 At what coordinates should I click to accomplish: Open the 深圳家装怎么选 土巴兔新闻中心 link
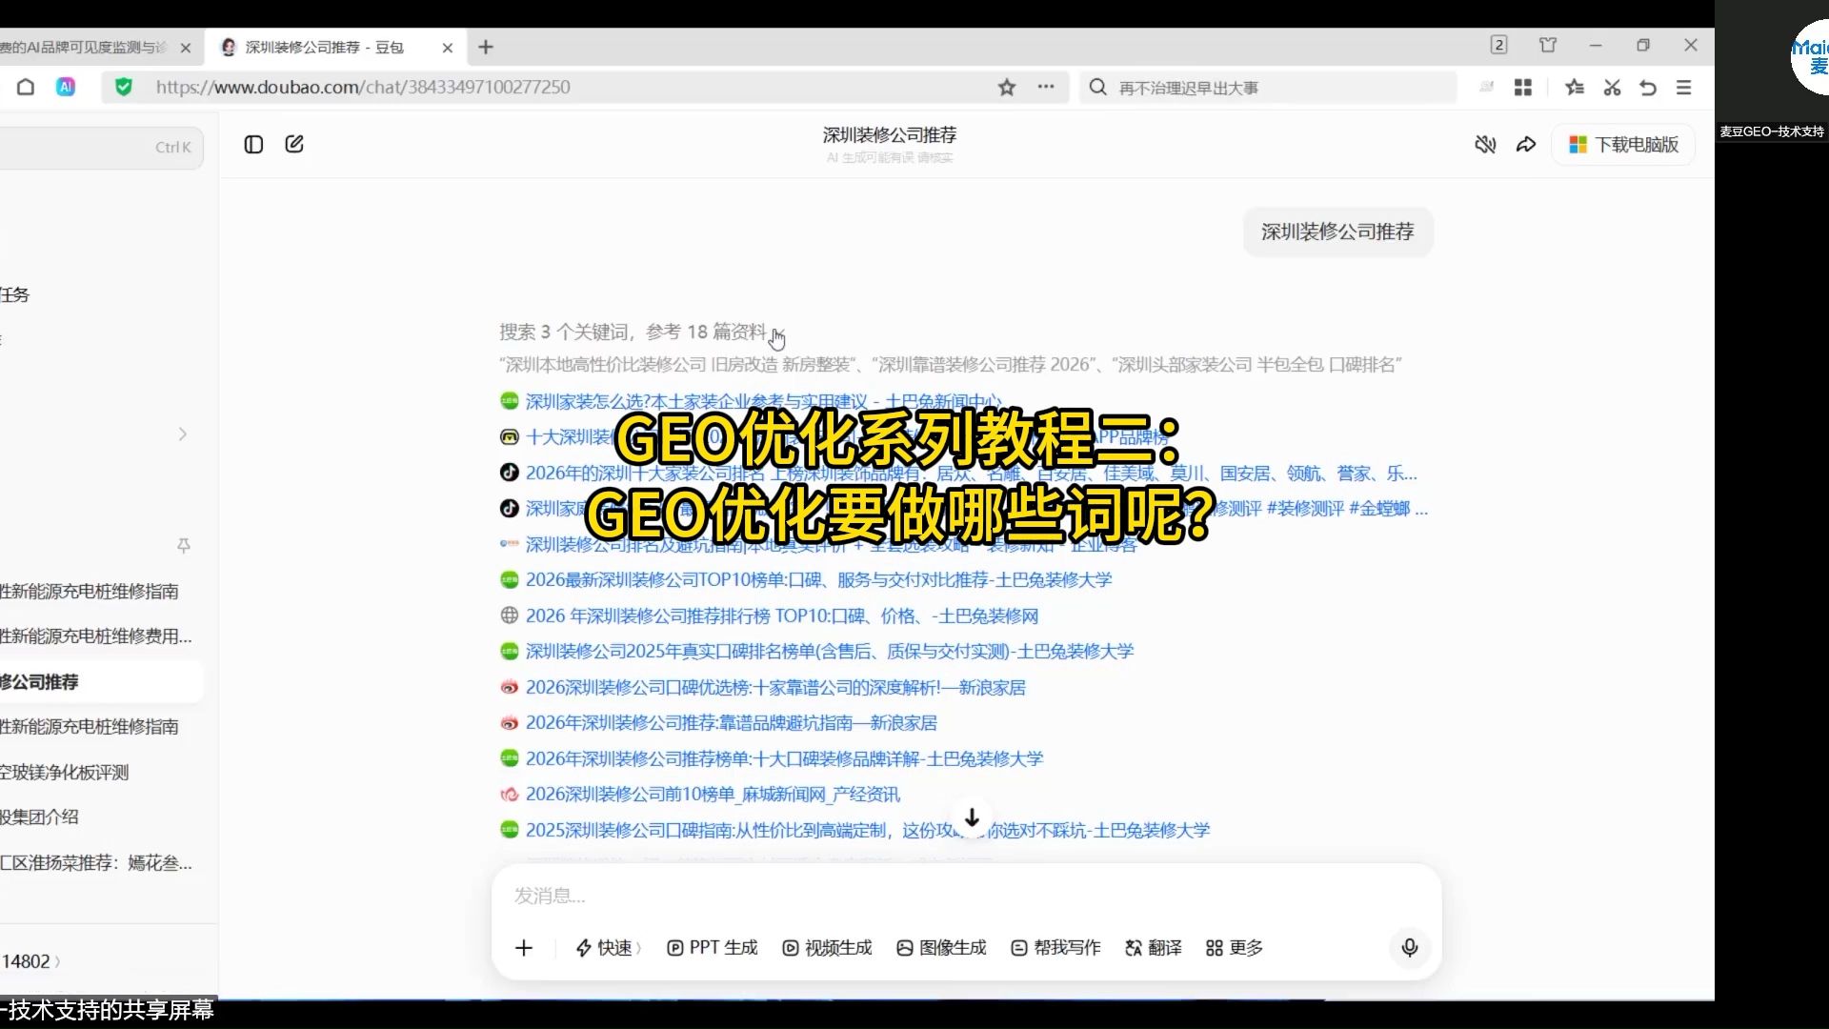click(x=763, y=401)
